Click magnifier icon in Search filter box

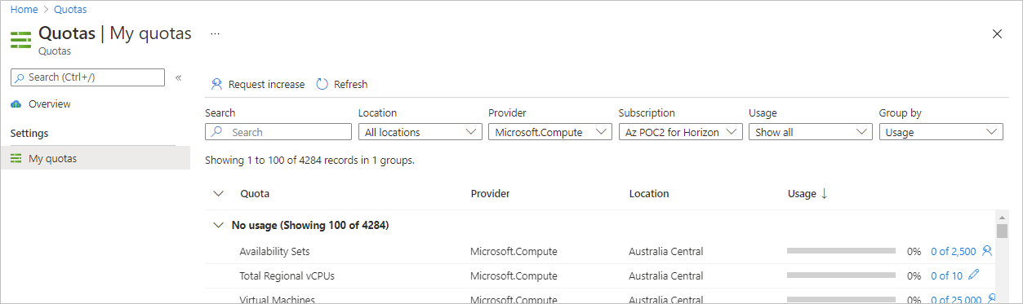click(x=216, y=132)
